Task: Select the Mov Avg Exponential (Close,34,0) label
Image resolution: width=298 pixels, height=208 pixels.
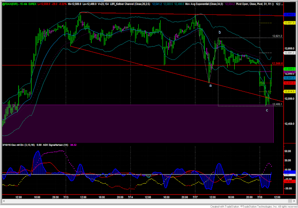Action: point(204,4)
